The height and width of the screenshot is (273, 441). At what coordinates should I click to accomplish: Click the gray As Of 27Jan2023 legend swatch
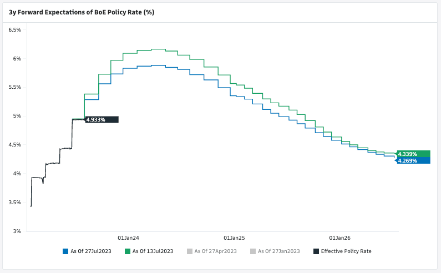254,251
